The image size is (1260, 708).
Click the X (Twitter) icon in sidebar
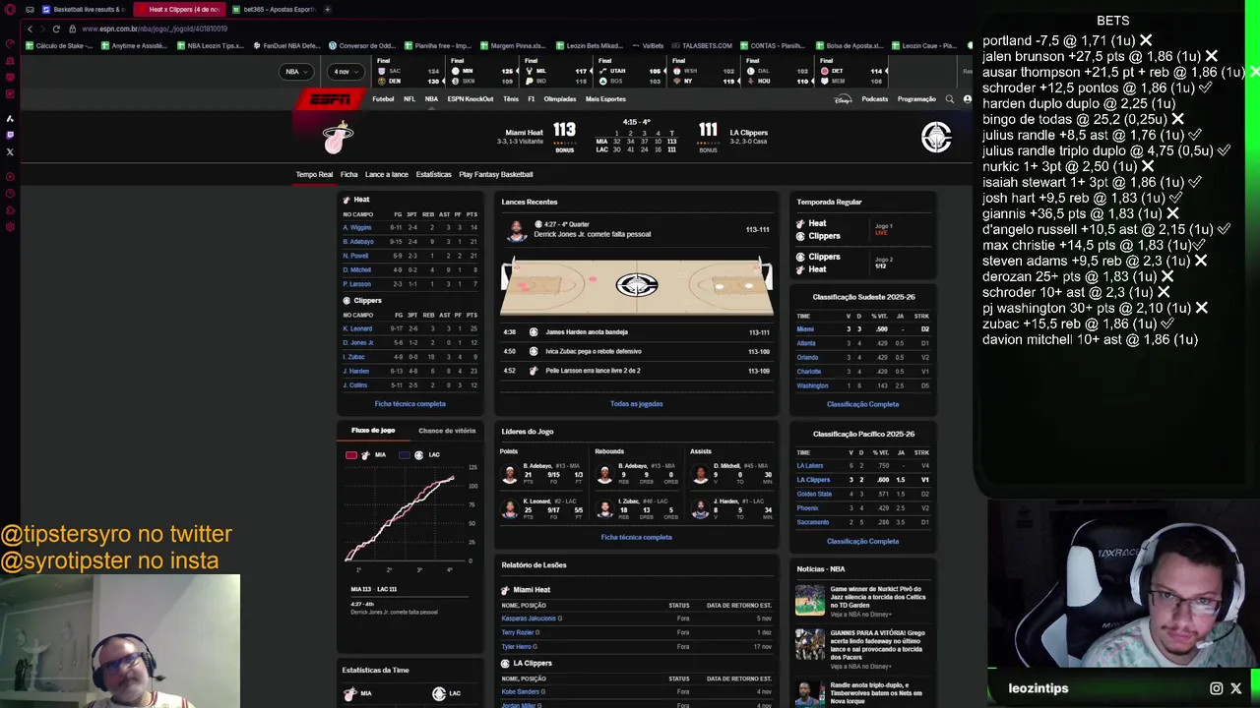tap(10, 151)
